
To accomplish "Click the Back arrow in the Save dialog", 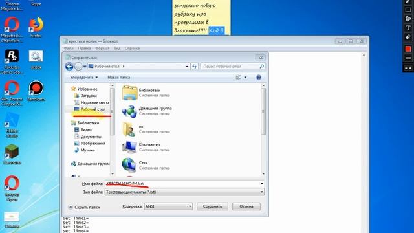I will coord(69,66).
